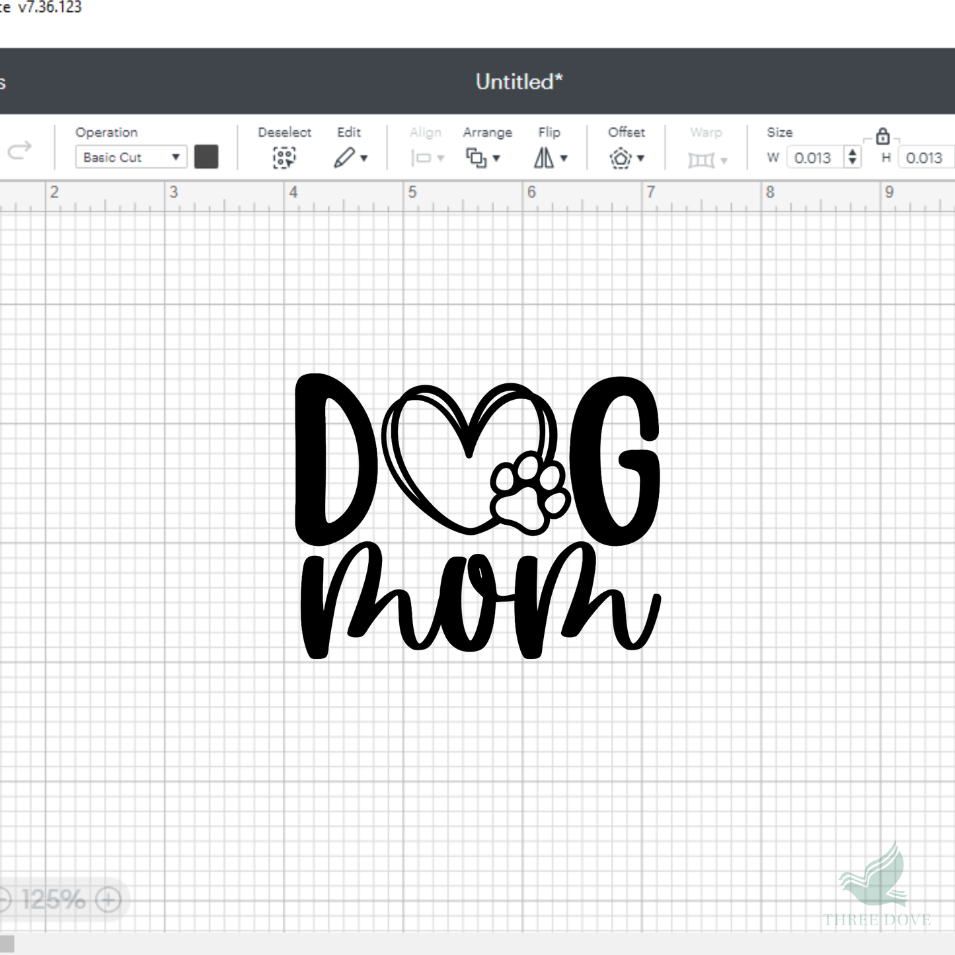Expand the Align dropdown arrow
Screen dimensions: 955x955
(x=441, y=159)
